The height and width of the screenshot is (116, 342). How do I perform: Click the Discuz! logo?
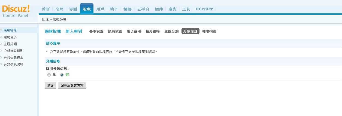16,9
